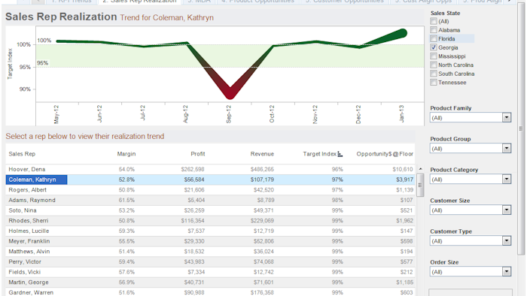Expand the Order Size dropdown
The image size is (527, 296).
click(x=507, y=272)
